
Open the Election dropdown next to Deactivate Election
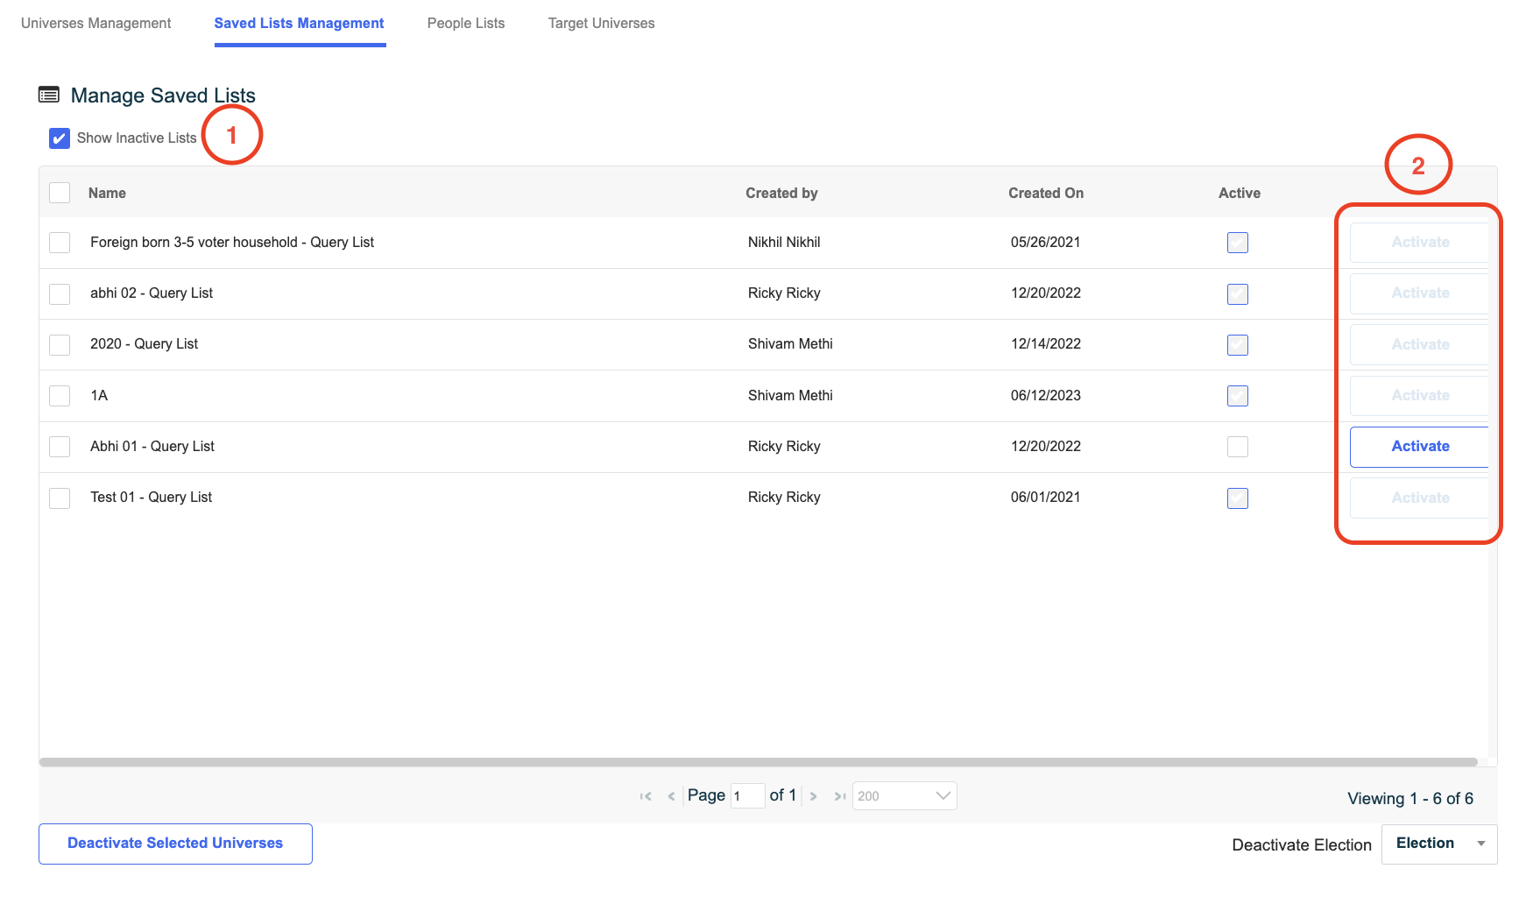coord(1439,844)
